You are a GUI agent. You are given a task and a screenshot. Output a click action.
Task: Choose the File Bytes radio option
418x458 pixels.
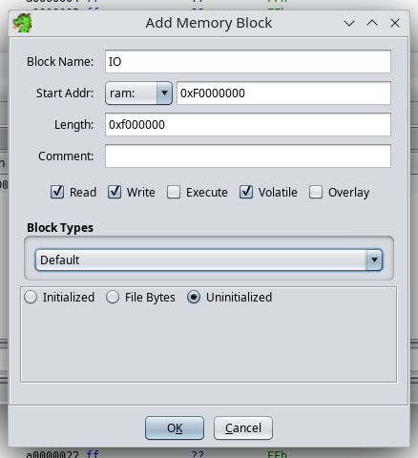click(x=113, y=297)
